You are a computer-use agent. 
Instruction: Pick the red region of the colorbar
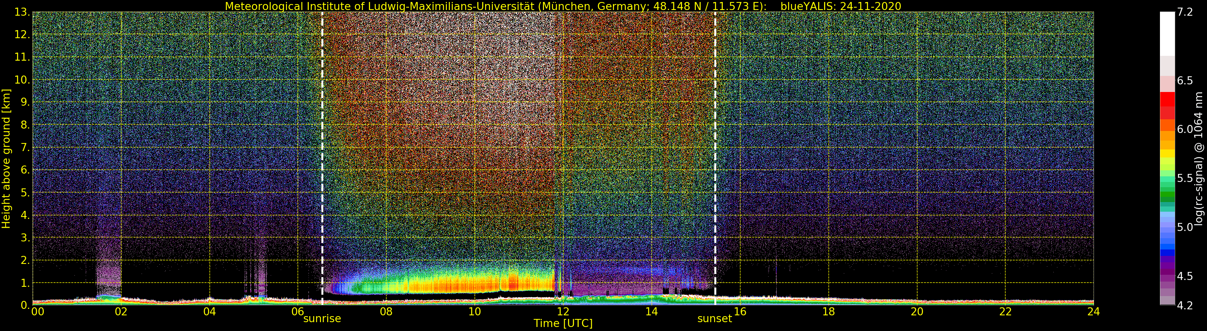point(1167,105)
